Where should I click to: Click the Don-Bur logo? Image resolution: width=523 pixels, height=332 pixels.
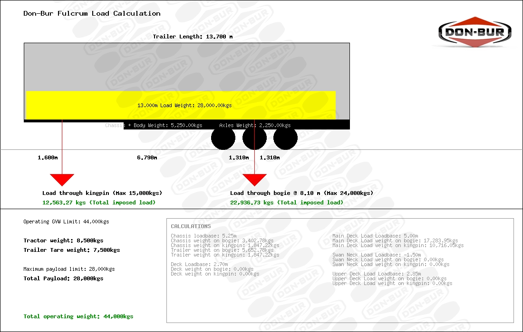click(x=475, y=32)
